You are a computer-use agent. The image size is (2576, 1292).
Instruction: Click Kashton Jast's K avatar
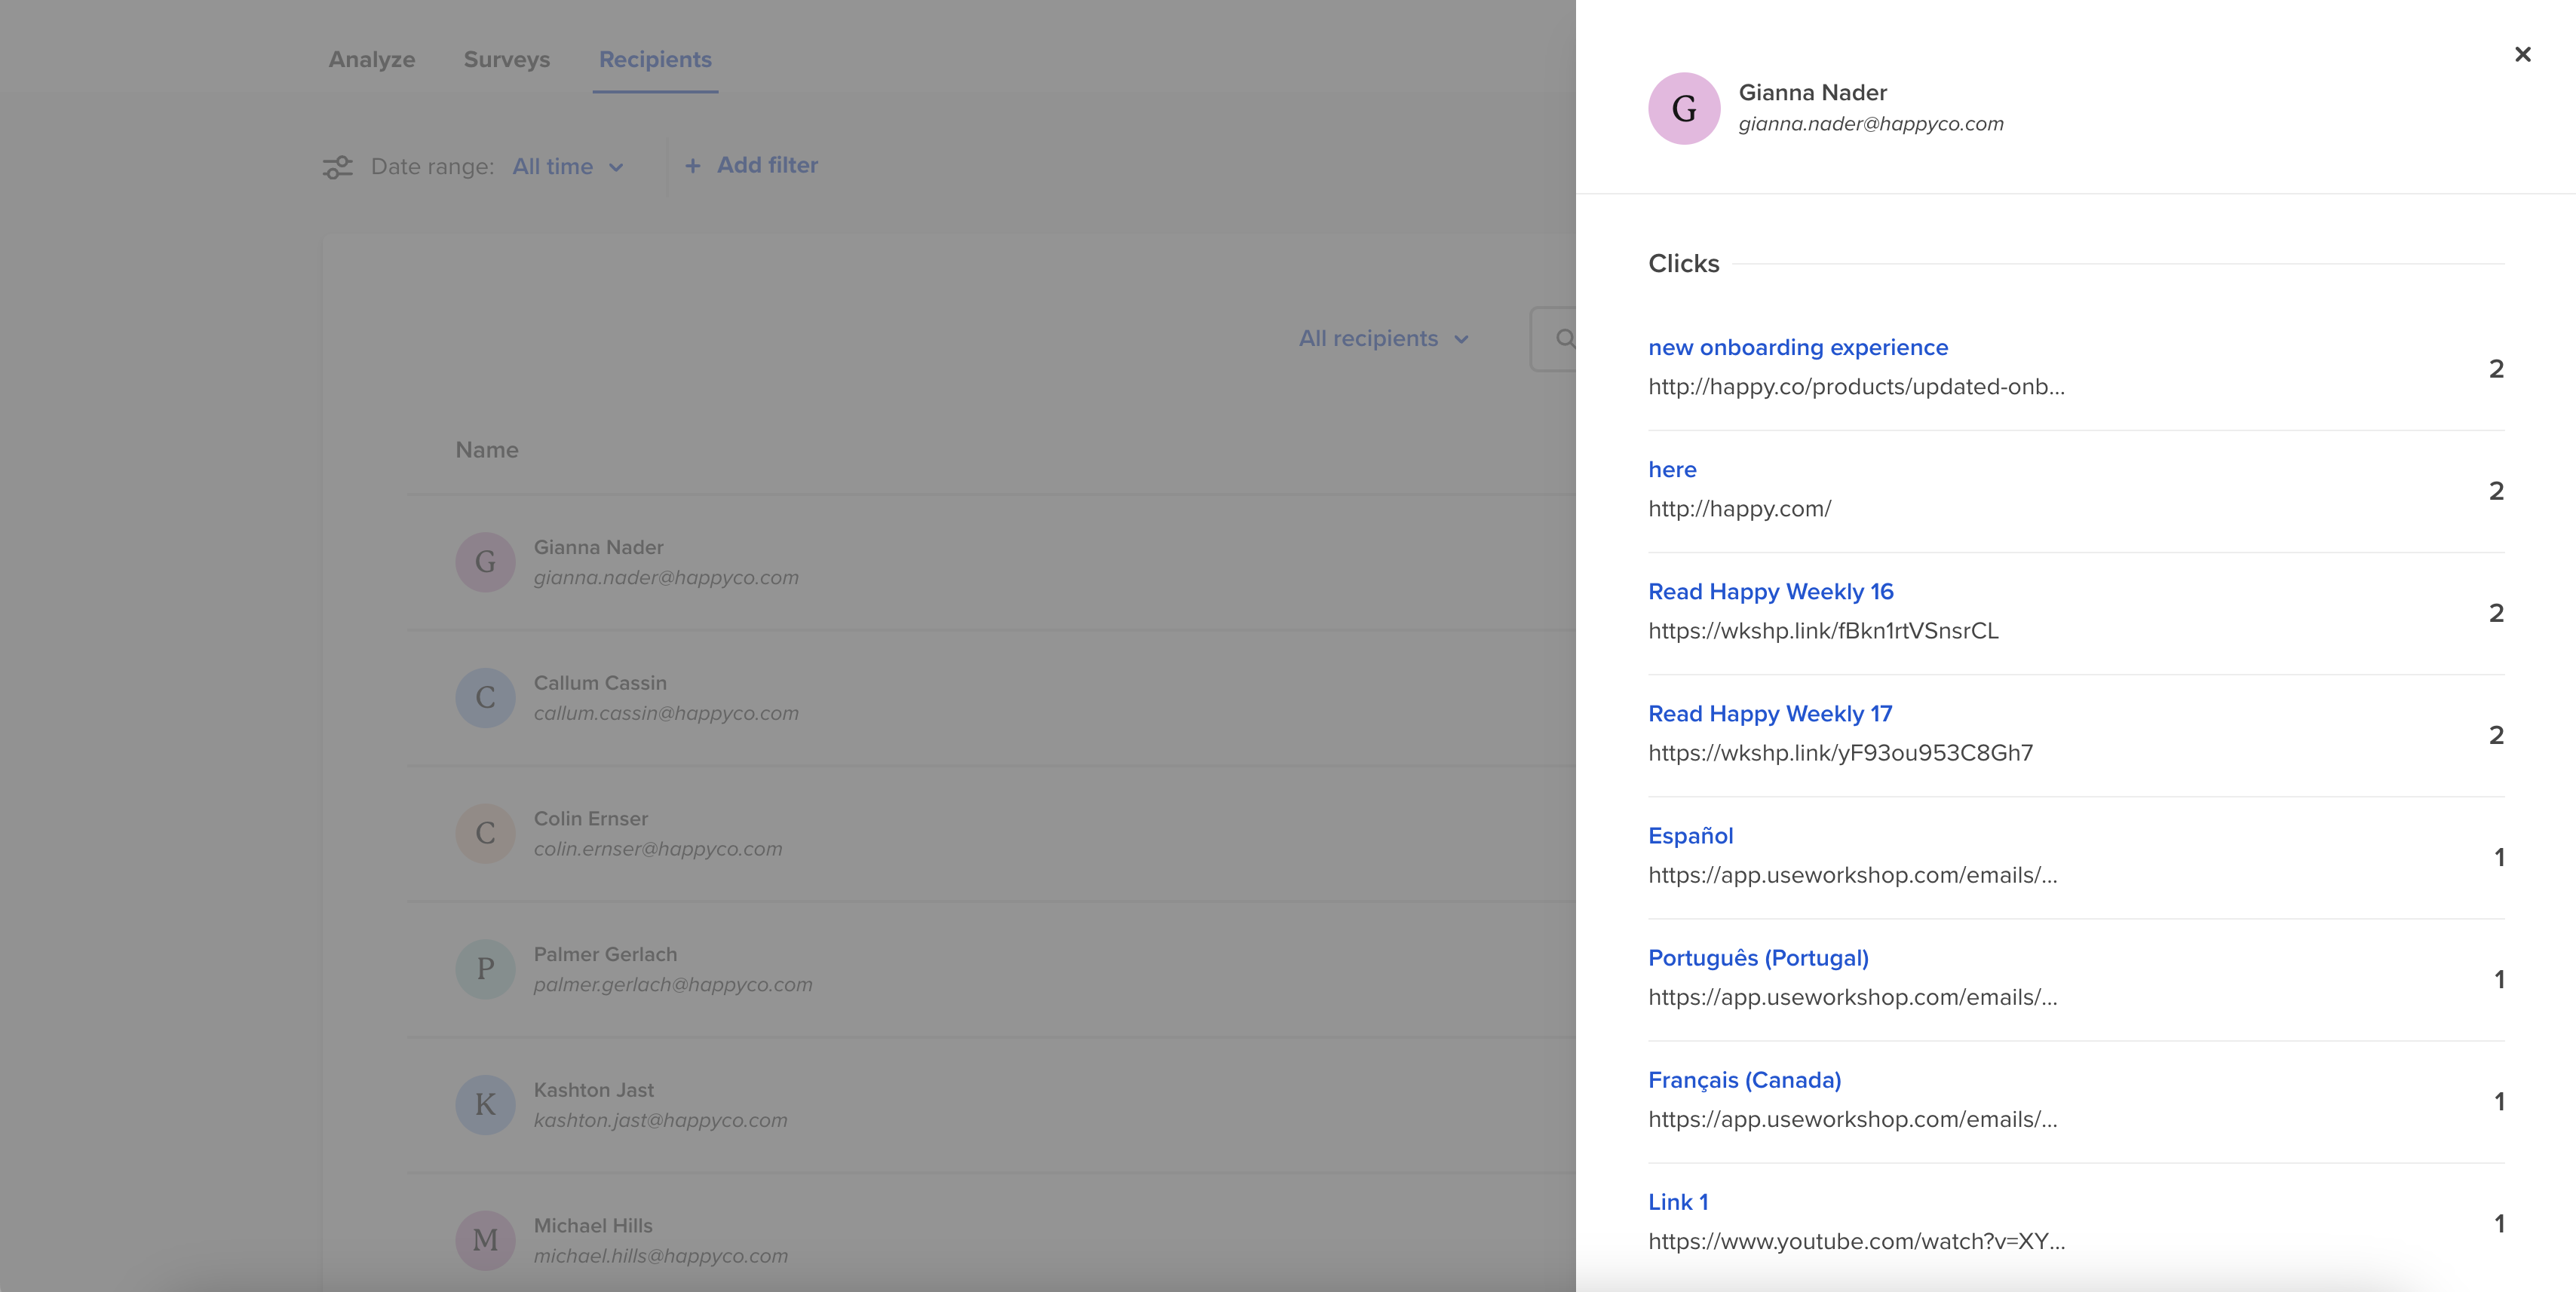tap(485, 1104)
